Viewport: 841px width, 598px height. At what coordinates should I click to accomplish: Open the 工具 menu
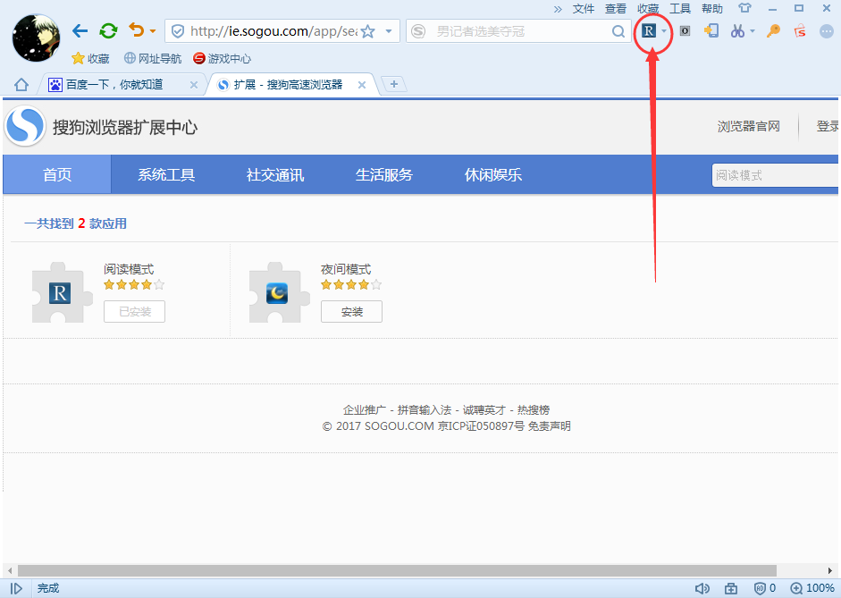(x=680, y=8)
